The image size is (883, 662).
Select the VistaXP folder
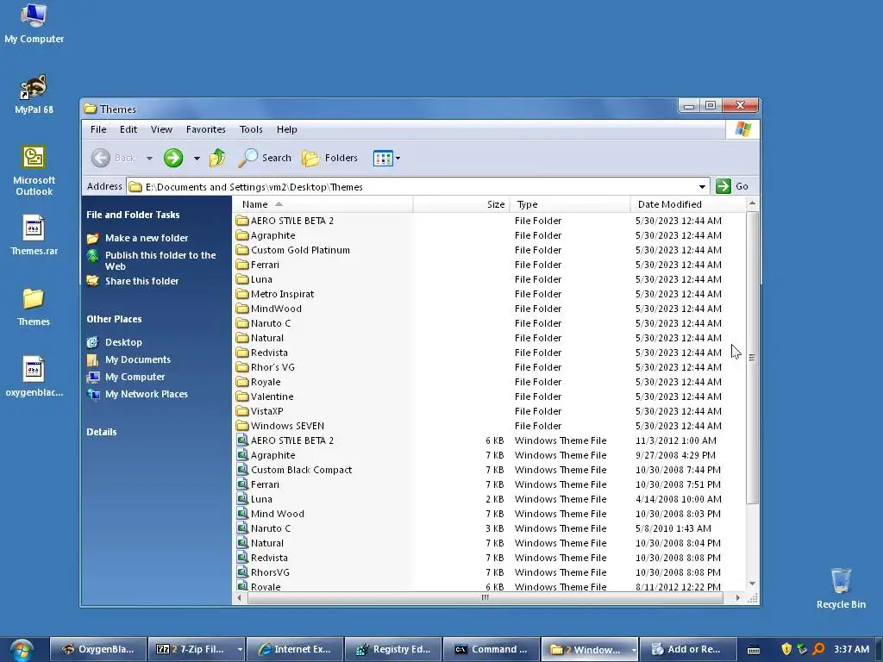260,411
